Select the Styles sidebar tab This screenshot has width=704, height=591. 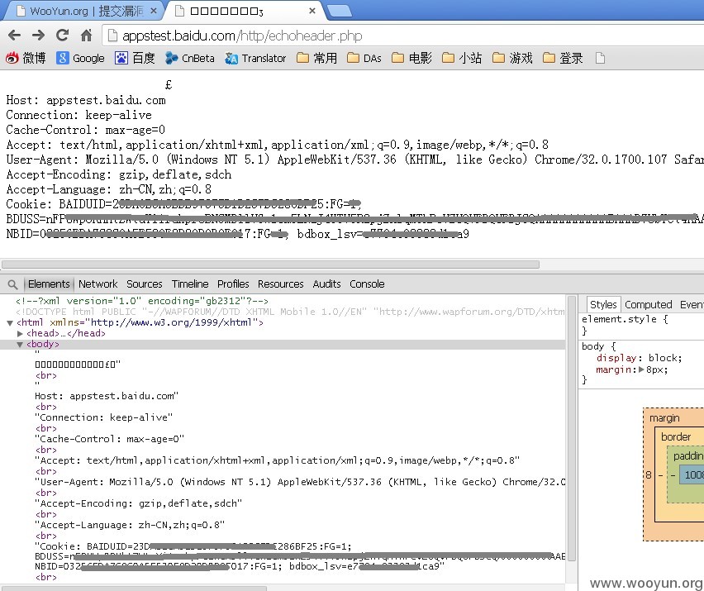[x=603, y=304]
